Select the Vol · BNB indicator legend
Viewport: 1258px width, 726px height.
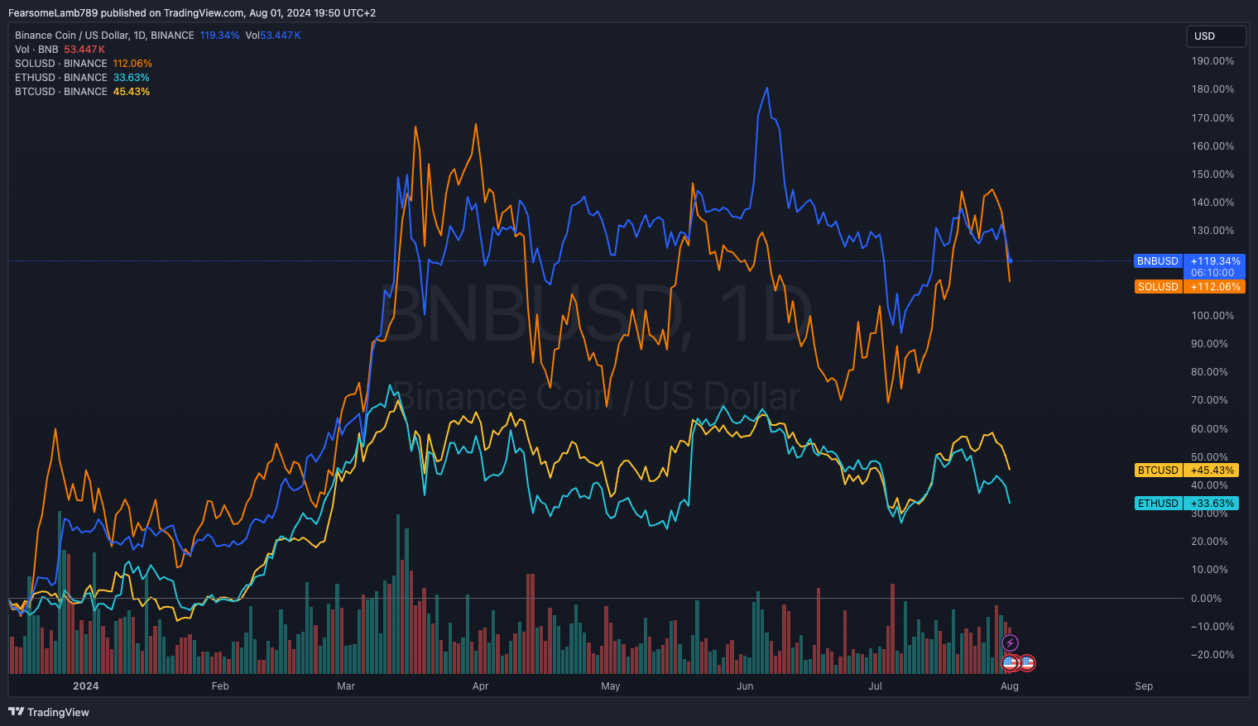point(36,50)
